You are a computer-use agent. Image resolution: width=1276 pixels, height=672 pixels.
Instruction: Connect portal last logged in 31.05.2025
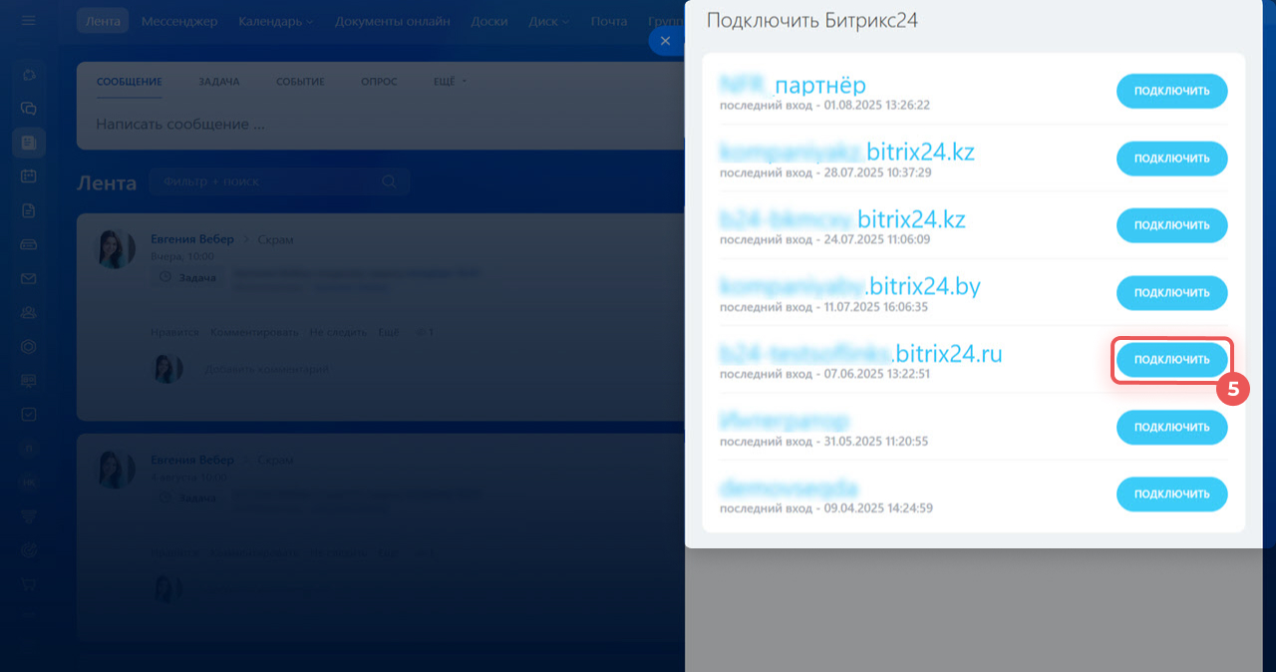[x=1171, y=427]
